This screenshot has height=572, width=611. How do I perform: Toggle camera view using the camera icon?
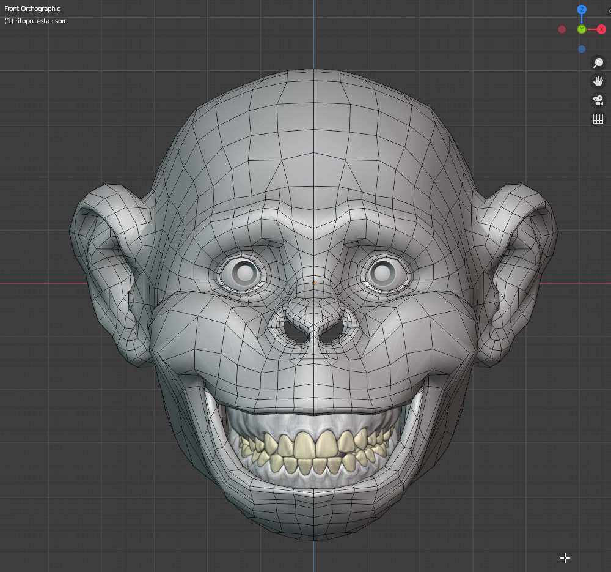point(599,100)
